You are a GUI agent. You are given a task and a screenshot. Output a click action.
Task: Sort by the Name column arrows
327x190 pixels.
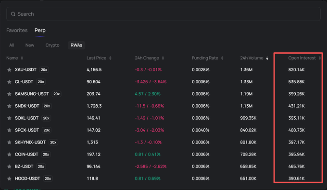pyautogui.click(x=22, y=58)
